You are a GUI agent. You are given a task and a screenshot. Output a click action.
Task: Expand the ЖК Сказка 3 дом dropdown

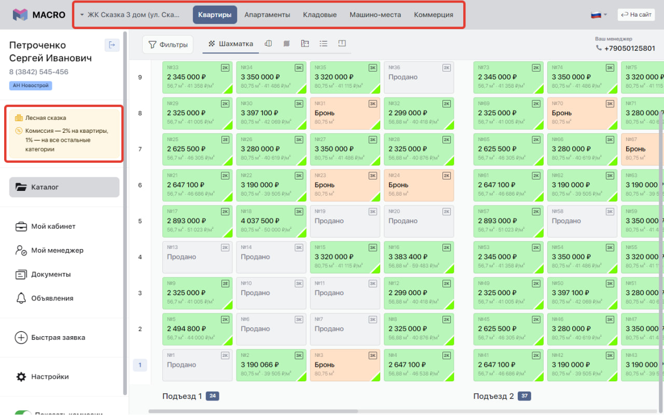(130, 15)
